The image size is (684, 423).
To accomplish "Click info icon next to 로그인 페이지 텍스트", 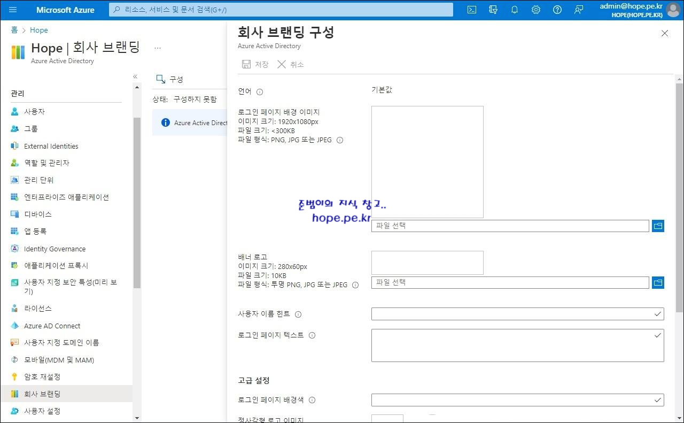I will pos(312,335).
